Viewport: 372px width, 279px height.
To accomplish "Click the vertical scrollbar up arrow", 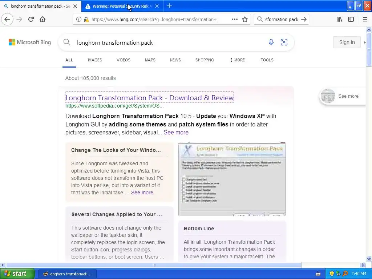I will 369,30.
